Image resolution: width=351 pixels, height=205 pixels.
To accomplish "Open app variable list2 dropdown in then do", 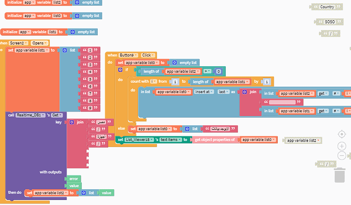I will pos(51,193).
